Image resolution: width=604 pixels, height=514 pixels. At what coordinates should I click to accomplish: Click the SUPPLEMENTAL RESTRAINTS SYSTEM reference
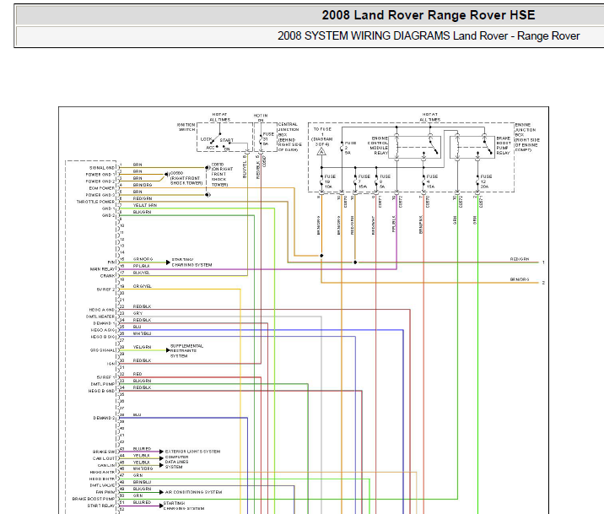pyautogui.click(x=186, y=351)
